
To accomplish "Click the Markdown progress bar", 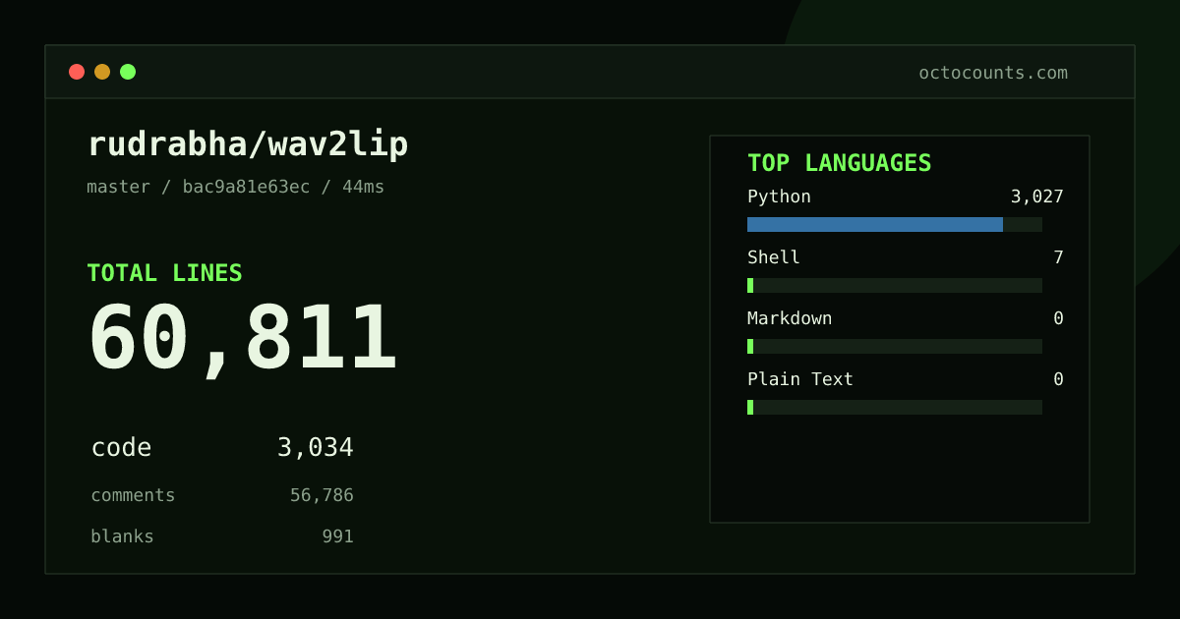I will point(895,346).
